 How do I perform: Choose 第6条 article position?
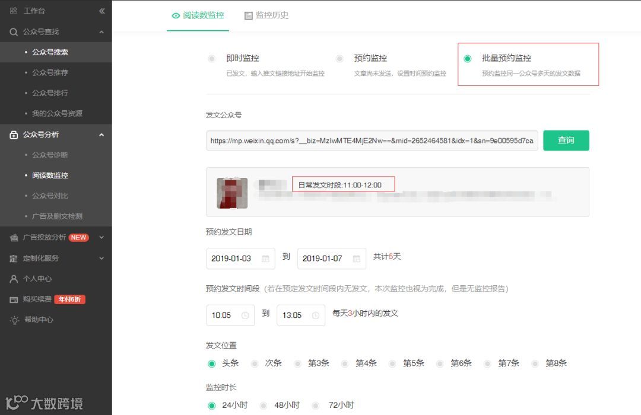pos(440,363)
